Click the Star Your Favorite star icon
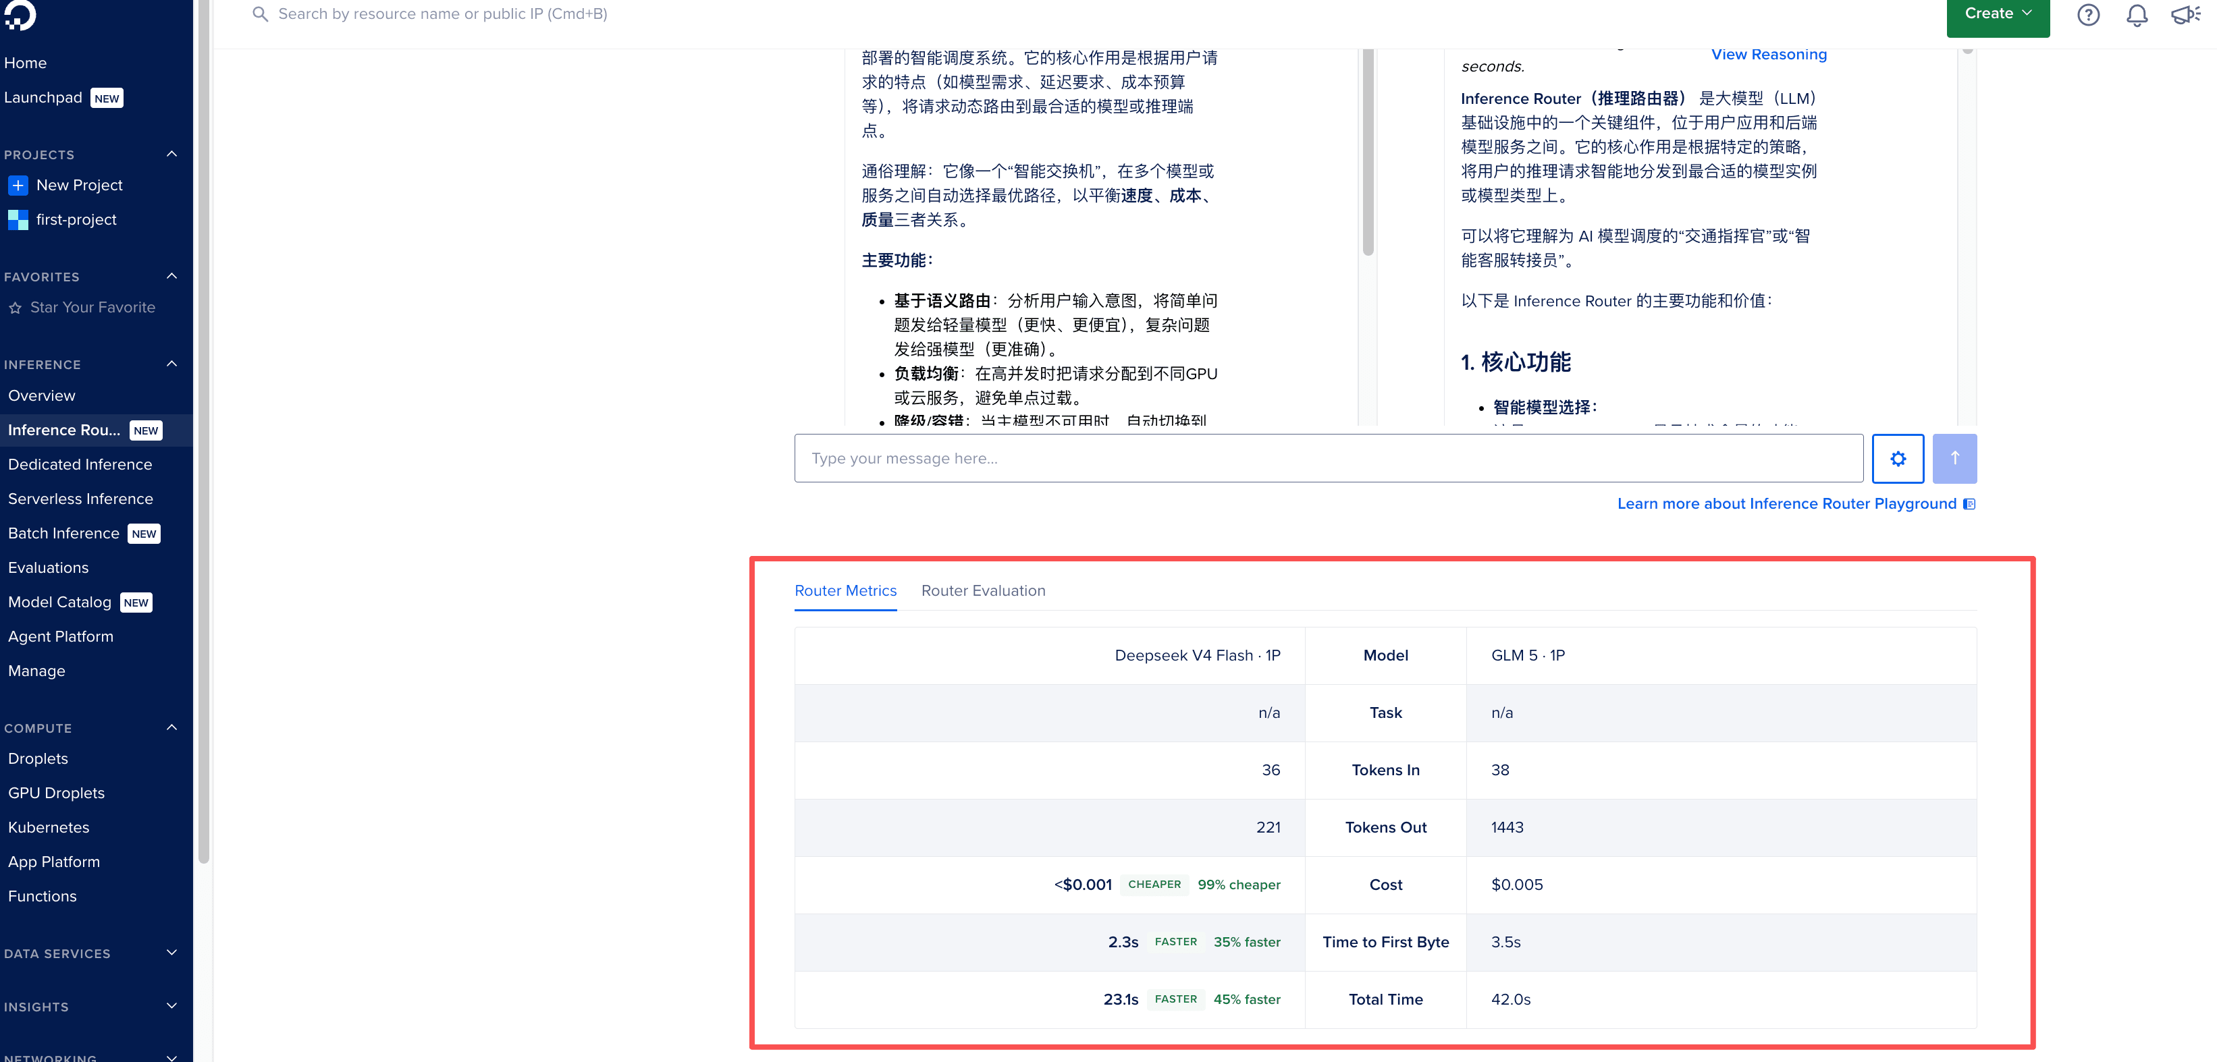Viewport: 2217px width, 1062px height. tap(15, 308)
